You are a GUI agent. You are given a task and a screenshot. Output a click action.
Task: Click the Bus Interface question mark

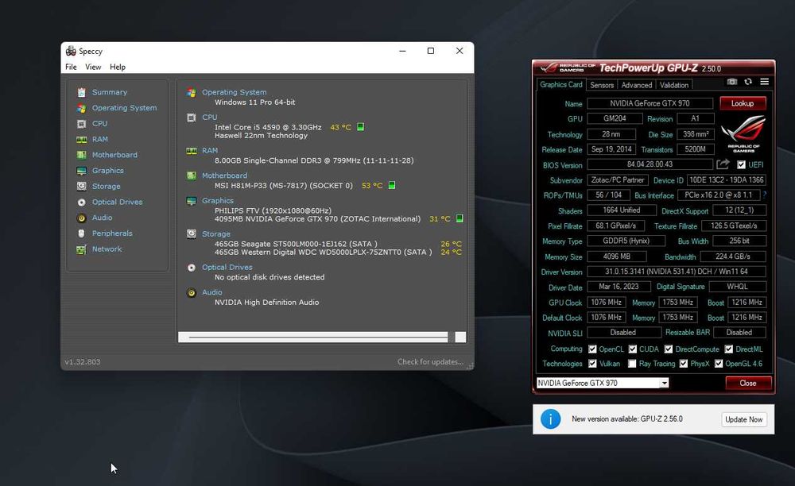(x=765, y=195)
